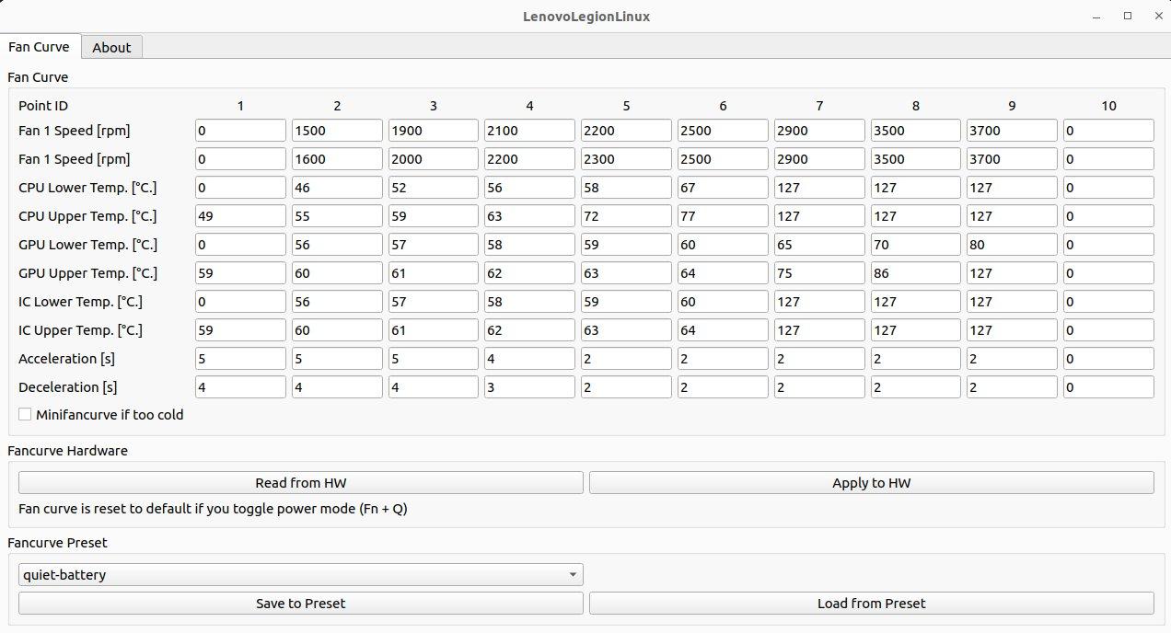
Task: Edit IC Lower Temp field for point 2
Action: coord(337,302)
